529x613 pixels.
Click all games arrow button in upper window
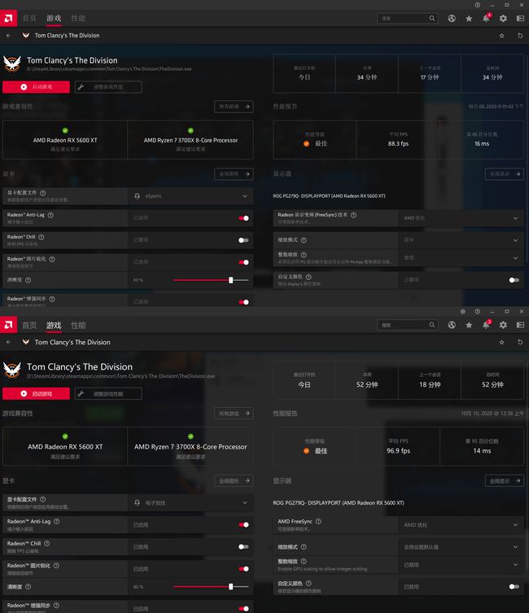coord(234,107)
